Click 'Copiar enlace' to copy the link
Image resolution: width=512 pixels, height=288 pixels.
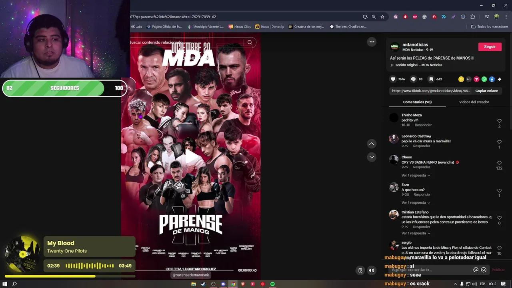pos(486,91)
